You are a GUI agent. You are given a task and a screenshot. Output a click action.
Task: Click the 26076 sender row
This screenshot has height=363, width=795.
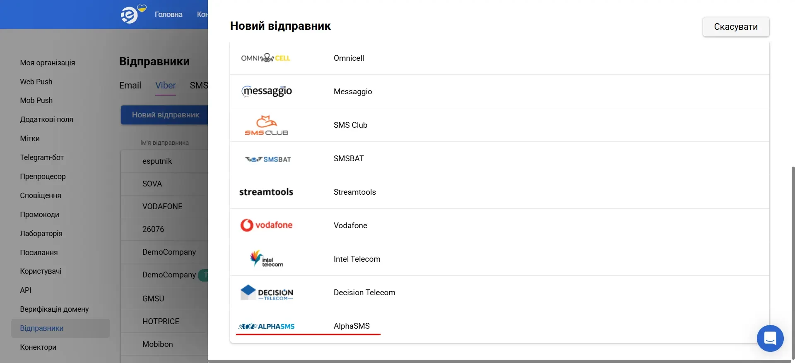(164, 229)
